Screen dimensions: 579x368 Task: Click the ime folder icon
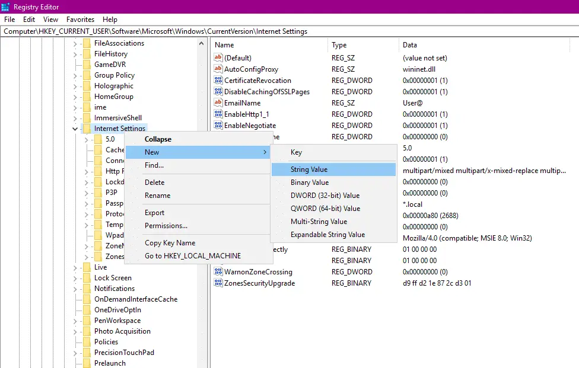tap(87, 108)
